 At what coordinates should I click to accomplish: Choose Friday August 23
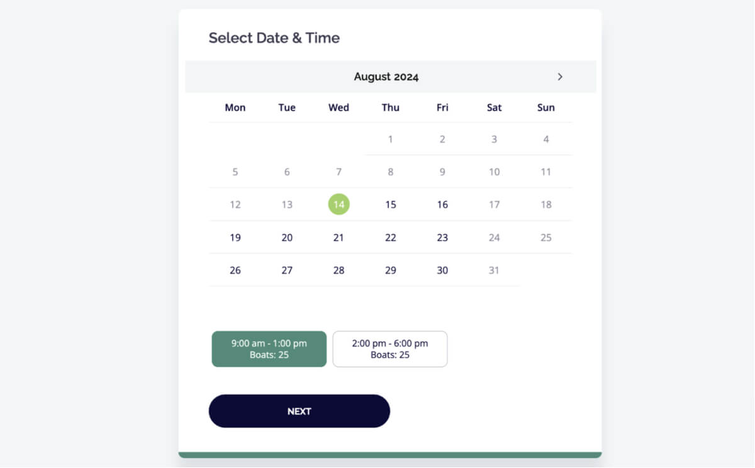coord(442,237)
